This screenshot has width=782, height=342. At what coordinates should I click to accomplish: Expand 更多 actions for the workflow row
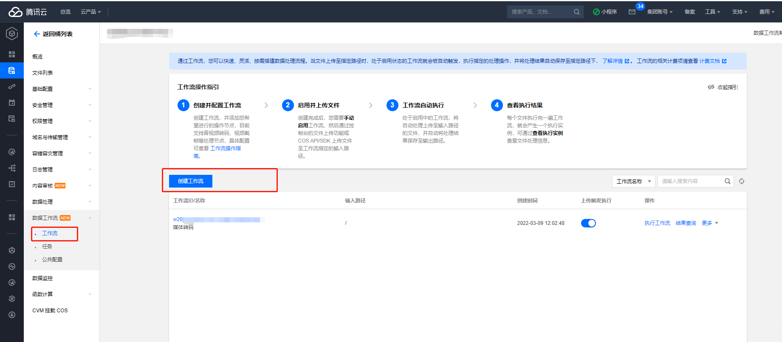tap(710, 223)
